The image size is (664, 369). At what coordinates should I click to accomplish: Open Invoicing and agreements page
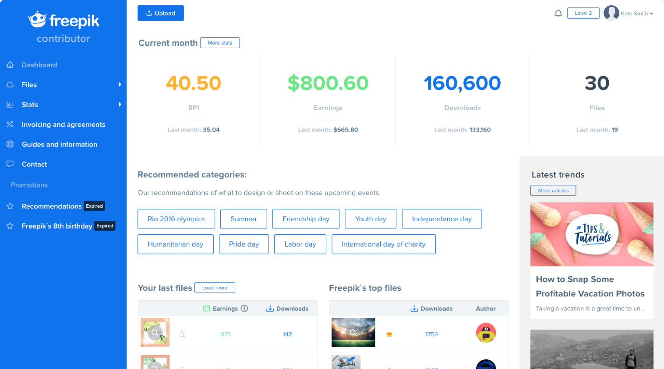click(64, 125)
